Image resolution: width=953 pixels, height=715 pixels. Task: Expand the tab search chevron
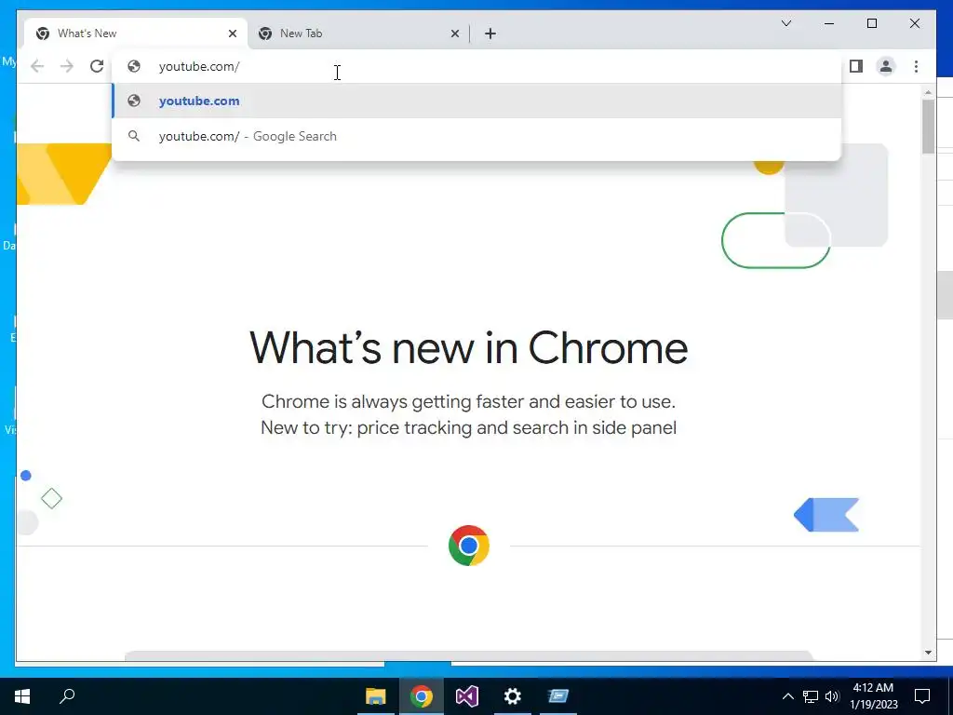[785, 23]
